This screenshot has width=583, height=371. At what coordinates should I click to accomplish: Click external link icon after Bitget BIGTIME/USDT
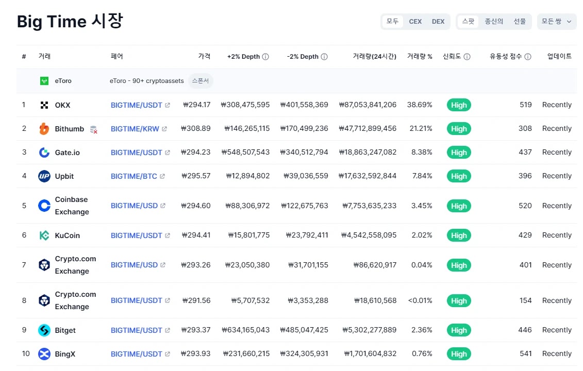[x=168, y=330]
